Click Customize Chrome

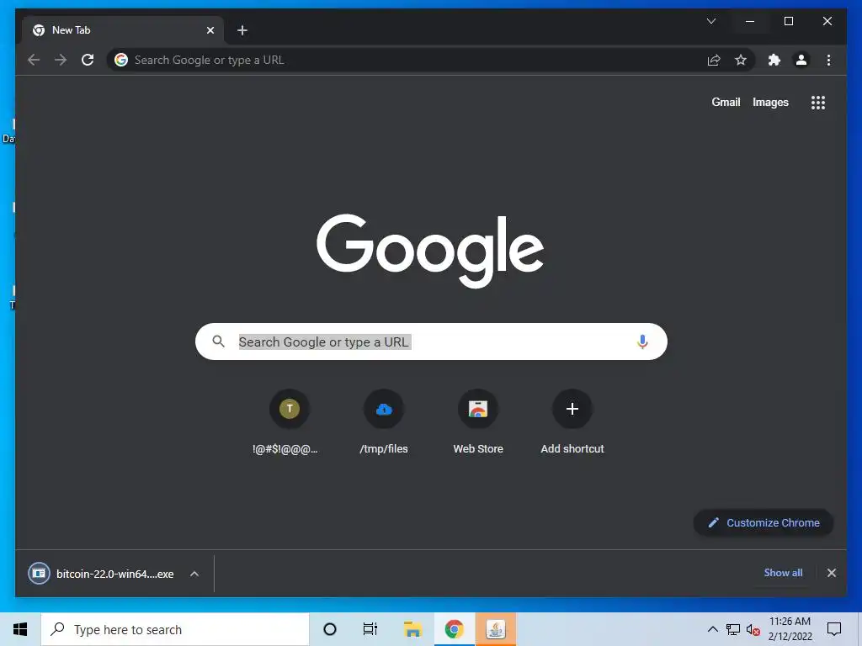764,523
